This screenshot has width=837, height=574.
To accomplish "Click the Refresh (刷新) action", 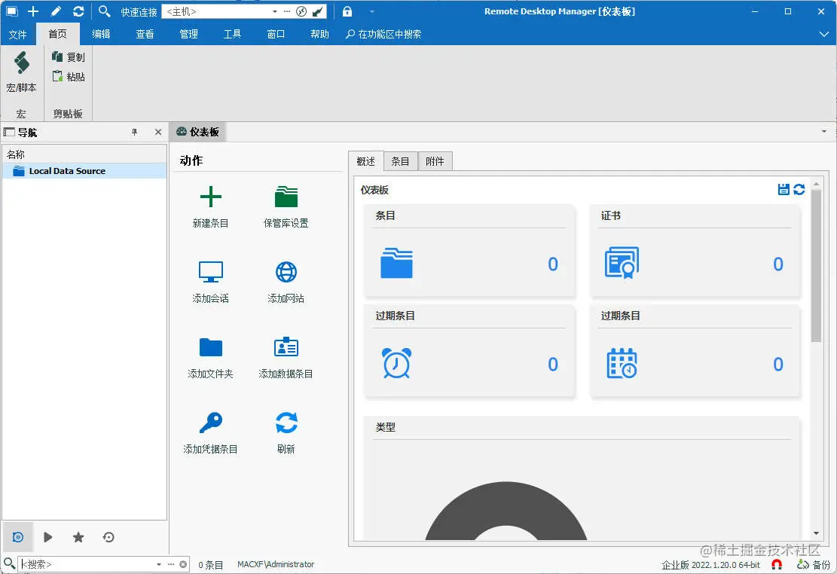I will point(286,432).
